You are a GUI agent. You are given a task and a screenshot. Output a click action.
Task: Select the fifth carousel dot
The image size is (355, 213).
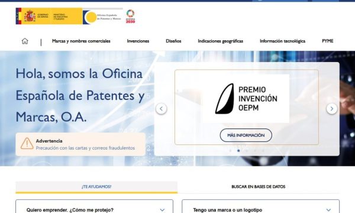tap(263, 150)
